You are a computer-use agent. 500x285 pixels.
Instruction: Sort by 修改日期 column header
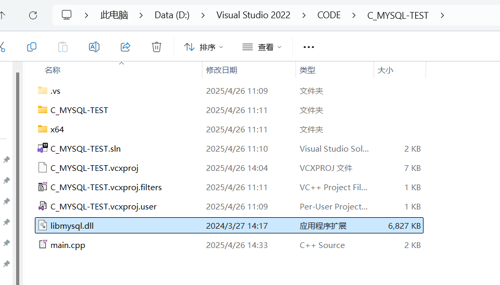(x=222, y=70)
